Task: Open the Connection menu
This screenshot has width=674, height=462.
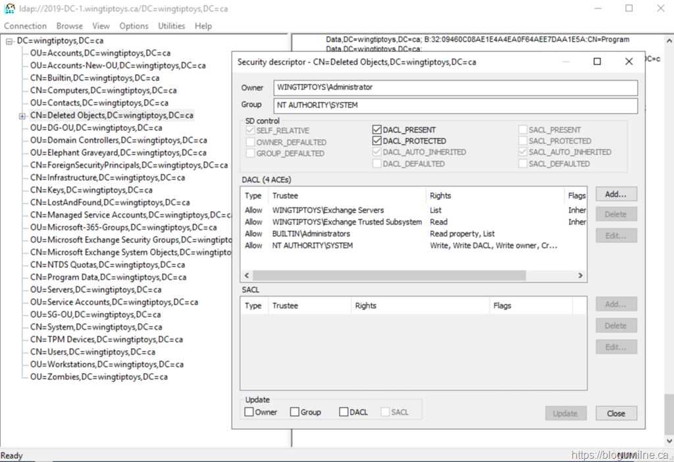Action: point(25,26)
